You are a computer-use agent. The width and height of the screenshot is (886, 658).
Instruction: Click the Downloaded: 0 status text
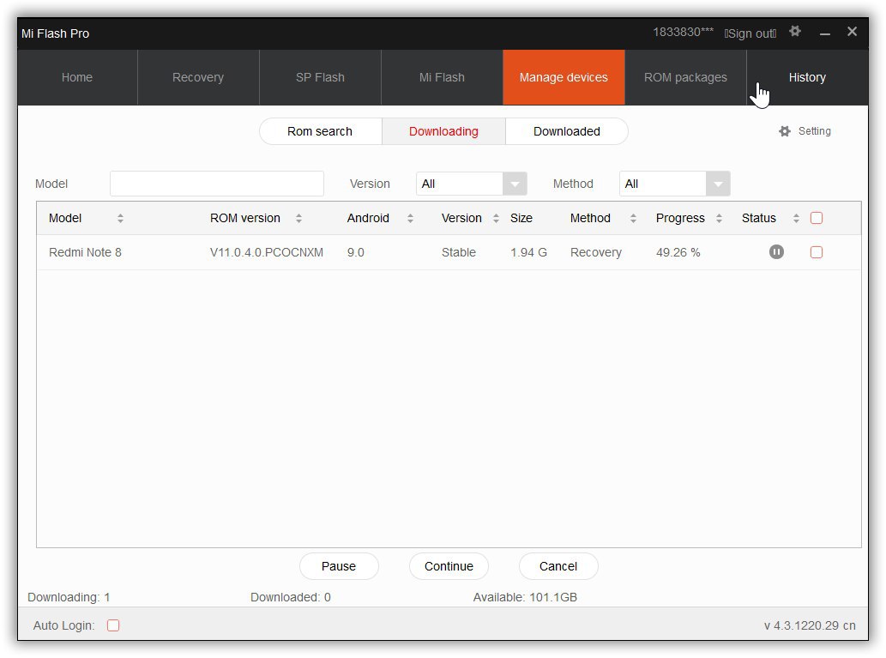coord(291,597)
